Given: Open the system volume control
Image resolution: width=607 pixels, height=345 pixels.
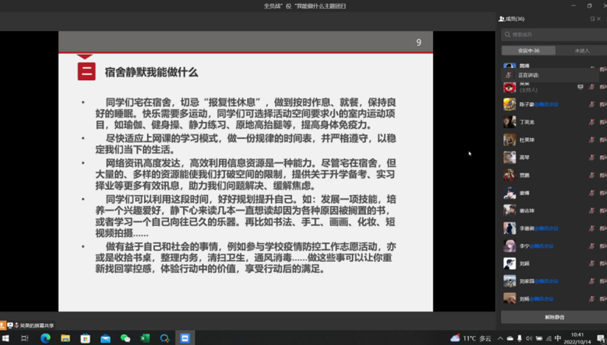Looking at the screenshot, I should tap(529, 338).
